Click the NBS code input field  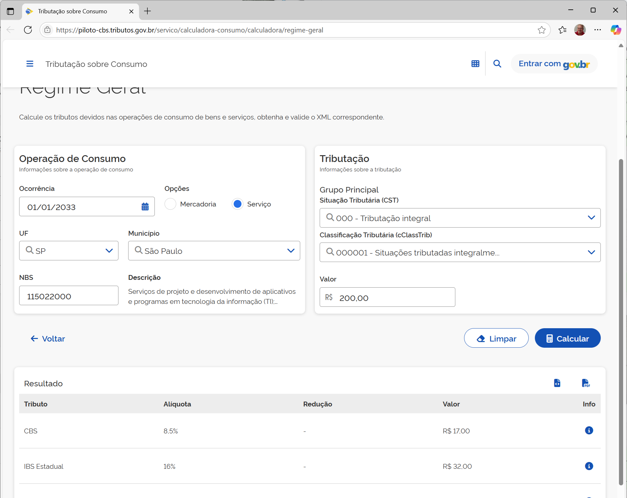[x=68, y=296]
